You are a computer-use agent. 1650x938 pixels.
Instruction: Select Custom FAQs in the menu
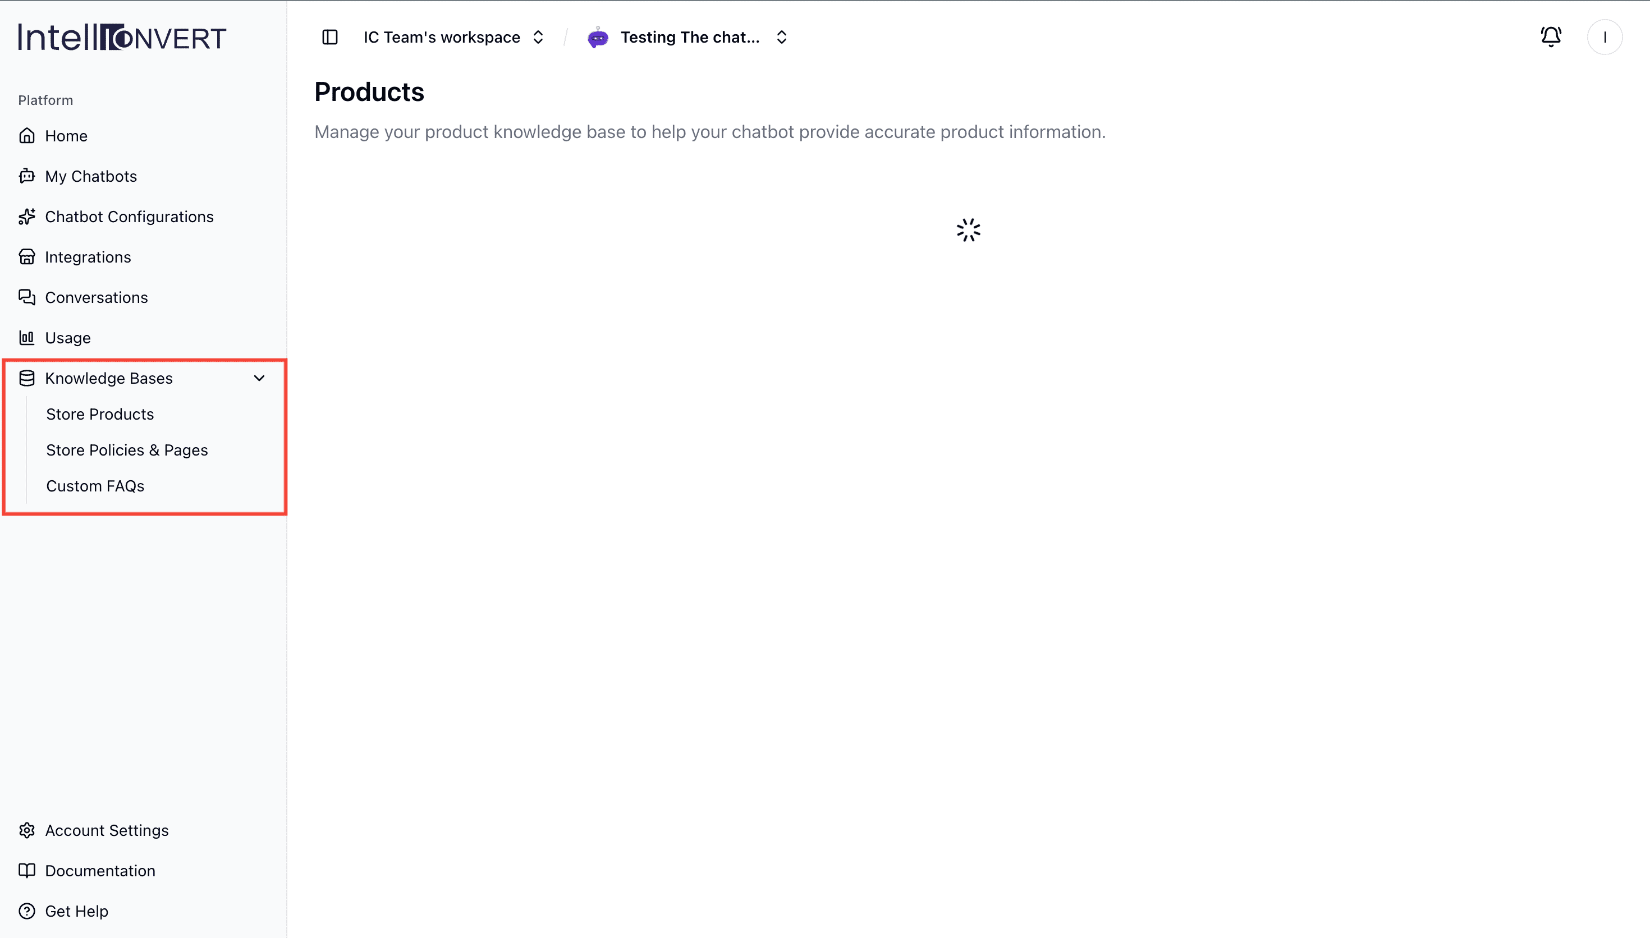[95, 486]
